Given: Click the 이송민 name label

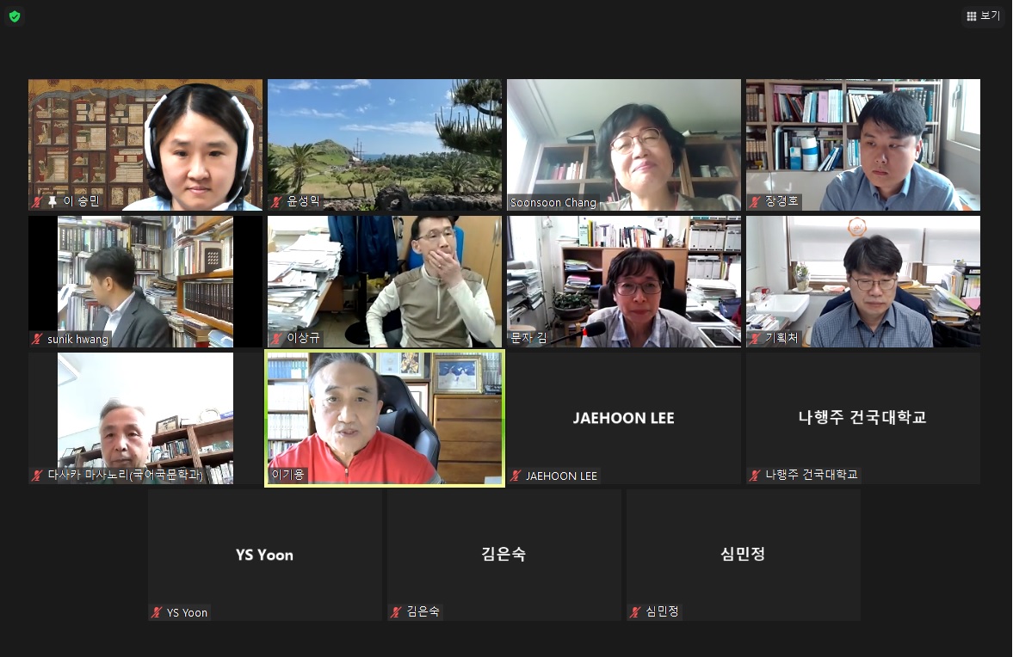Looking at the screenshot, I should [x=82, y=201].
